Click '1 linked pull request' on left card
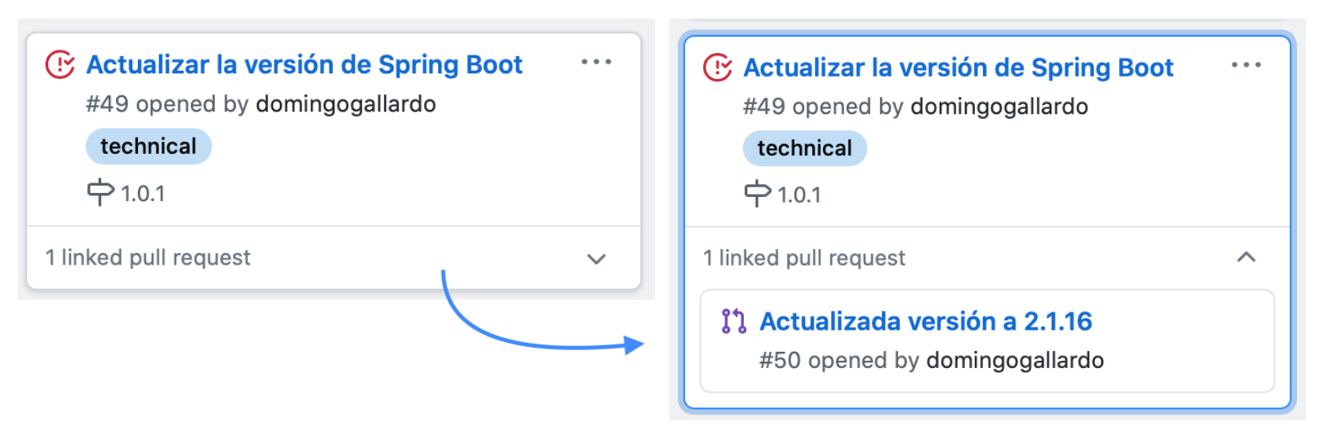1328x443 pixels. 148,257
